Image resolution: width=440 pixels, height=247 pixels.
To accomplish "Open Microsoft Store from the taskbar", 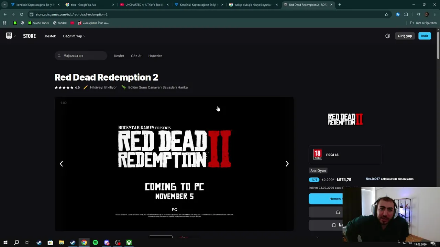I will [50, 243].
